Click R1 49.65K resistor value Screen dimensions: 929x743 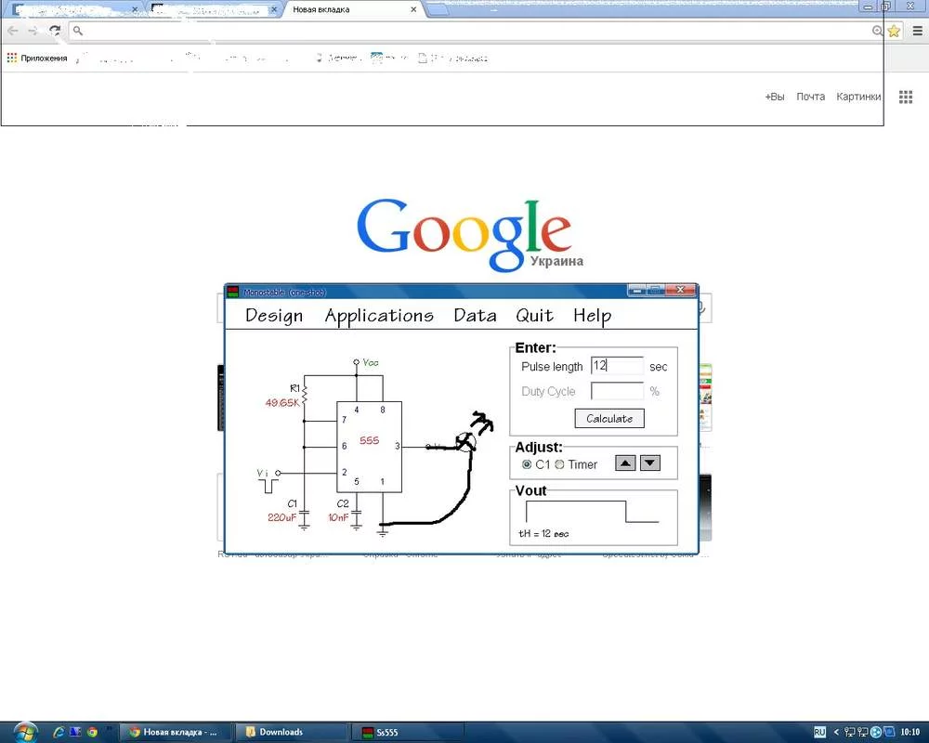tap(282, 403)
